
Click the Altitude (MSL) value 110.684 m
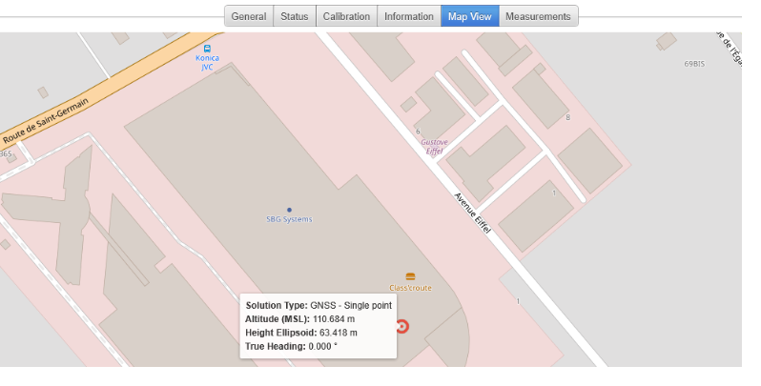click(x=334, y=319)
